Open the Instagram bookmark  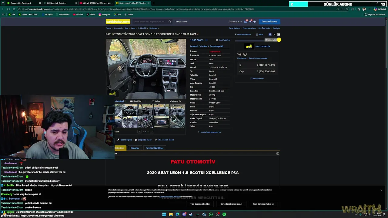[104, 15]
